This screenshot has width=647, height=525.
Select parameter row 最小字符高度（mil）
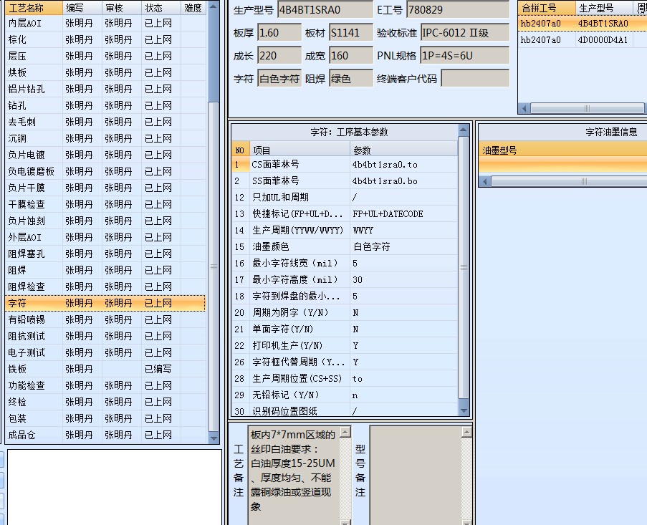click(x=345, y=280)
